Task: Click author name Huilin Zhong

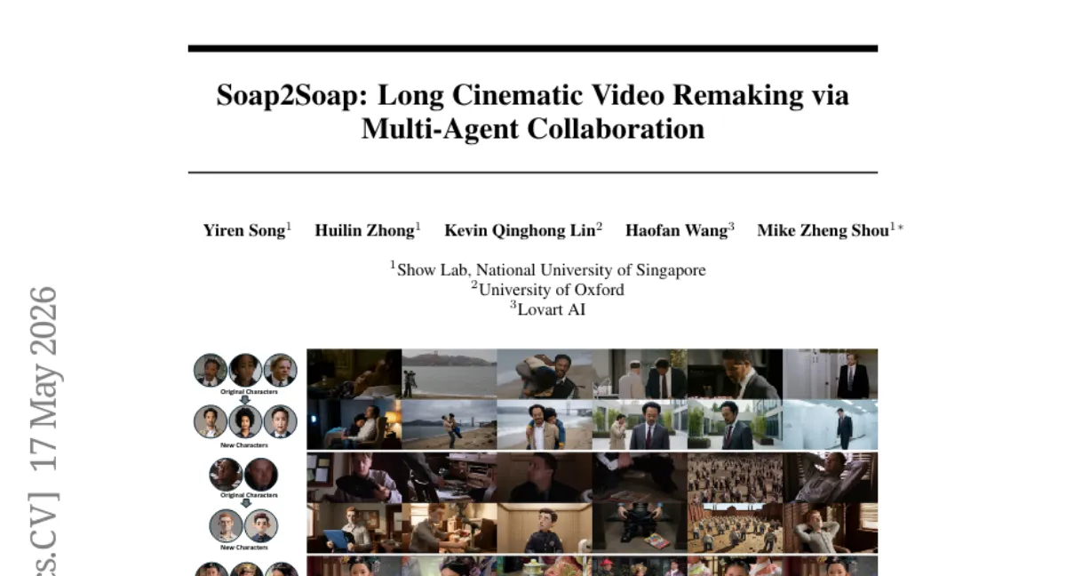Action: (364, 230)
